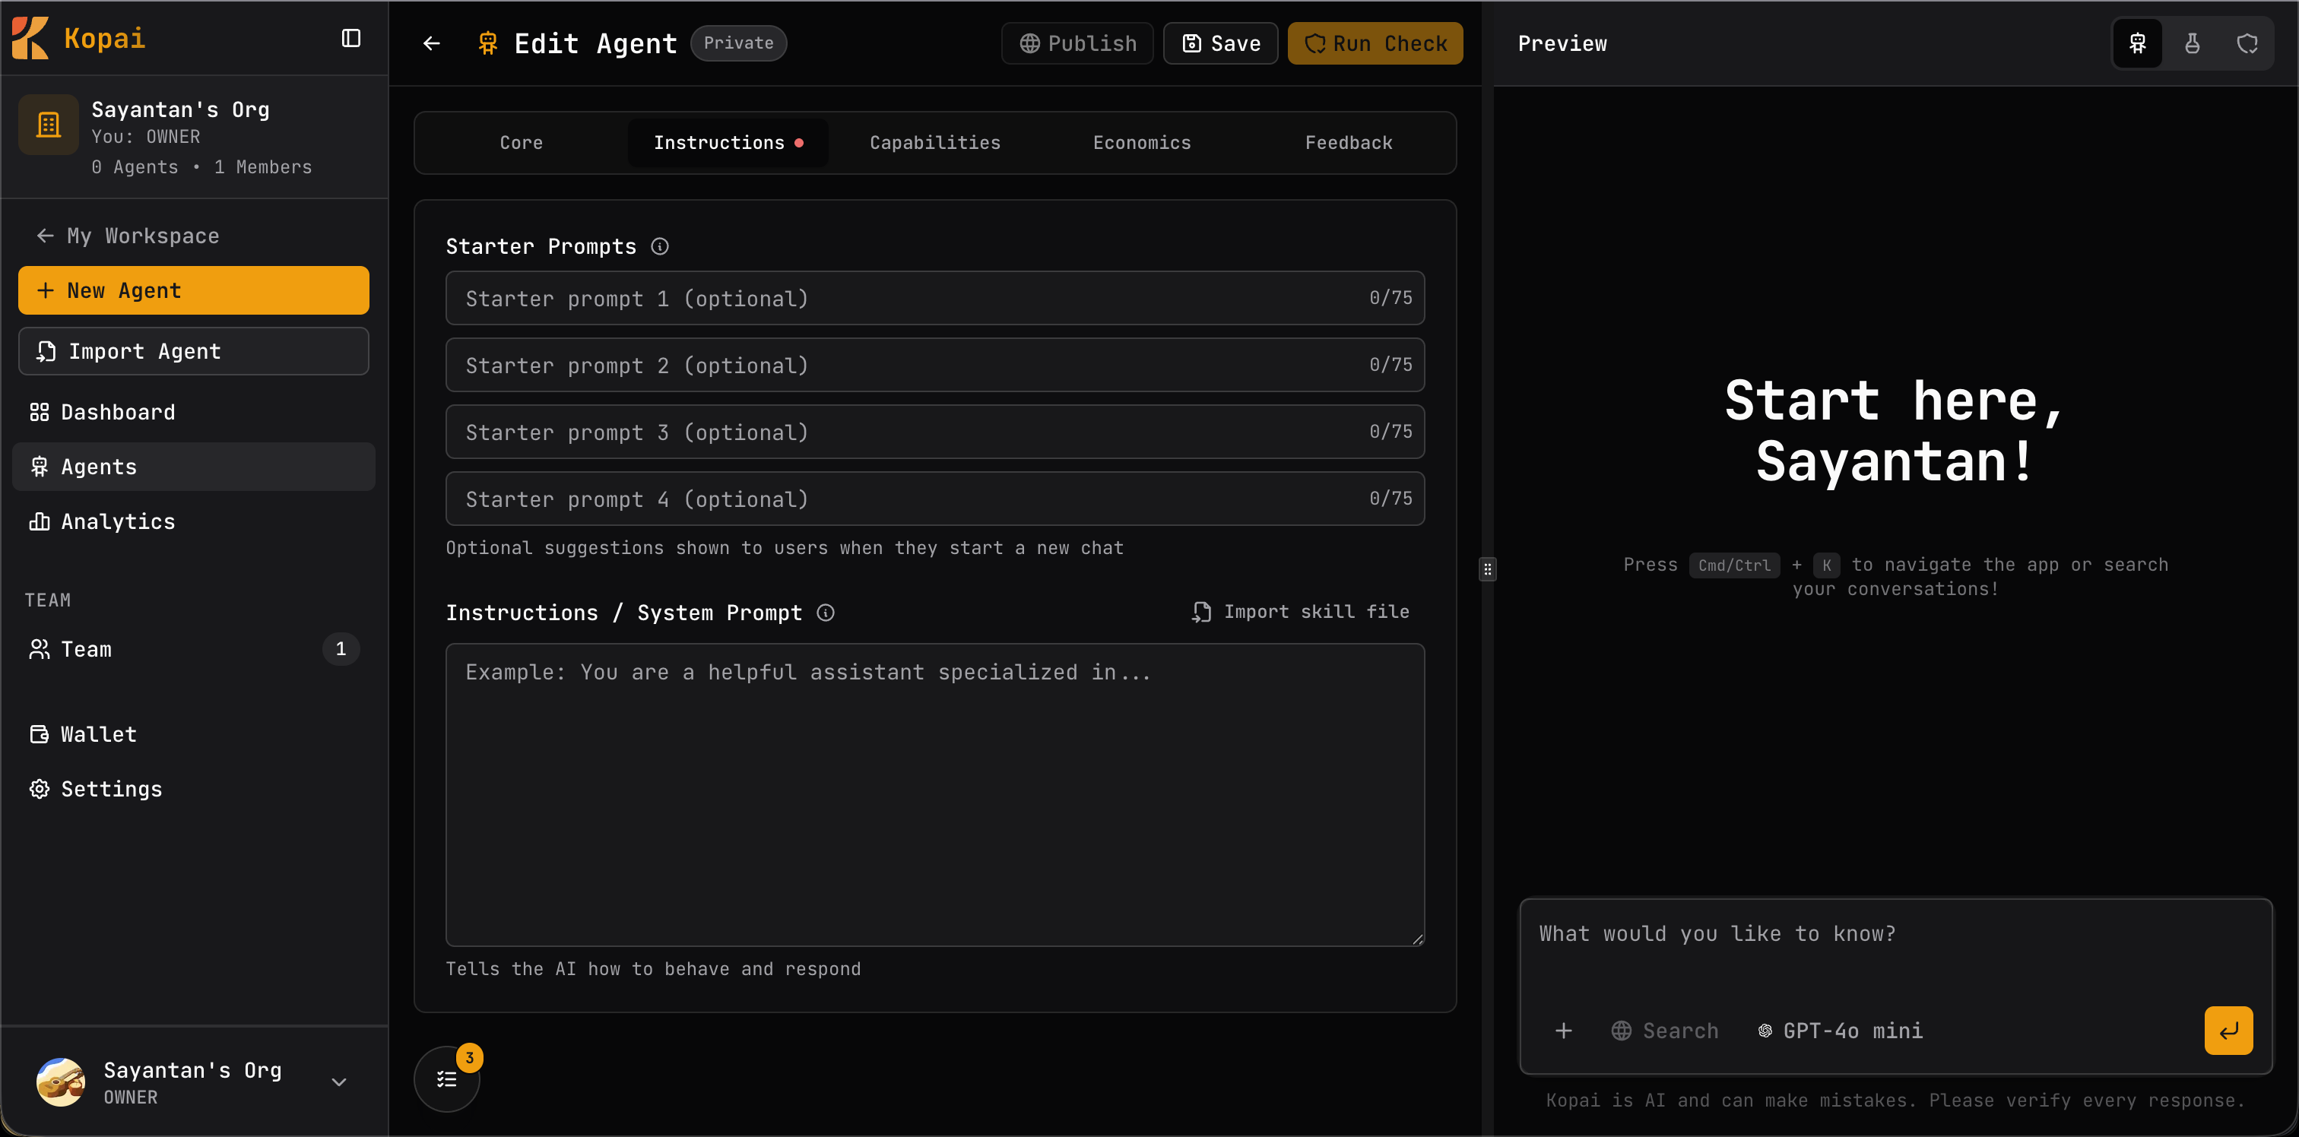Click the 'Tells the AI how to behave' hint
2299x1137 pixels.
(x=653, y=969)
